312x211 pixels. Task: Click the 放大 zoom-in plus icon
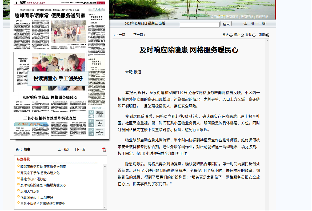pyautogui.click(x=231, y=35)
